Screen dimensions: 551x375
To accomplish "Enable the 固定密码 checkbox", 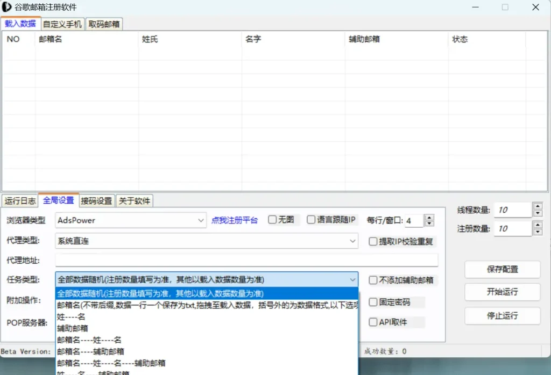I will (373, 302).
